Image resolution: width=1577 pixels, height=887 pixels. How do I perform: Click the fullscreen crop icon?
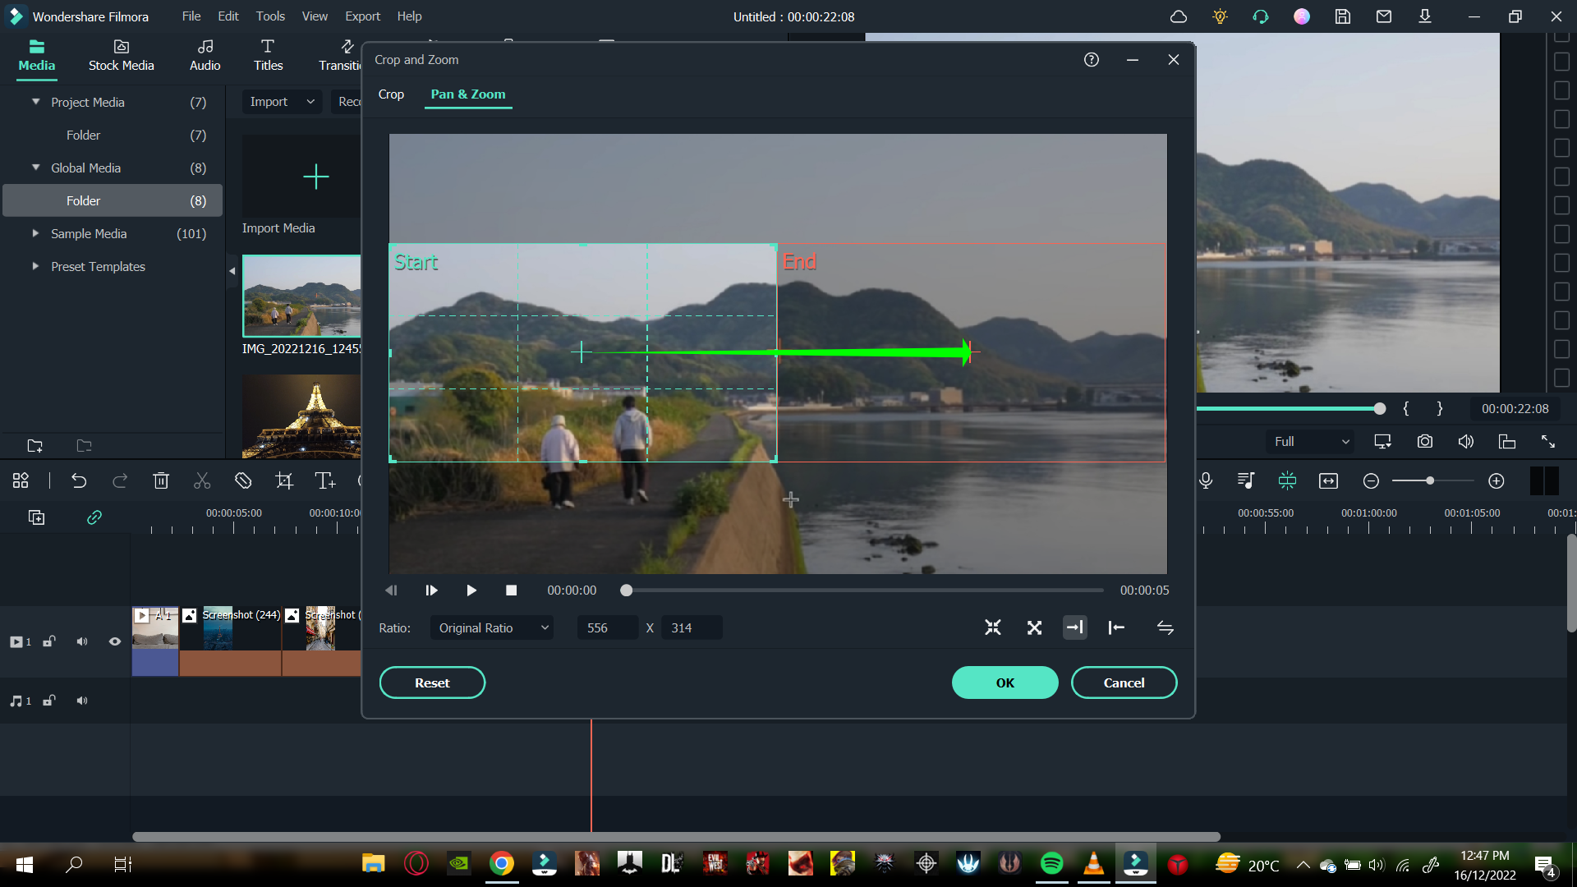click(1034, 627)
